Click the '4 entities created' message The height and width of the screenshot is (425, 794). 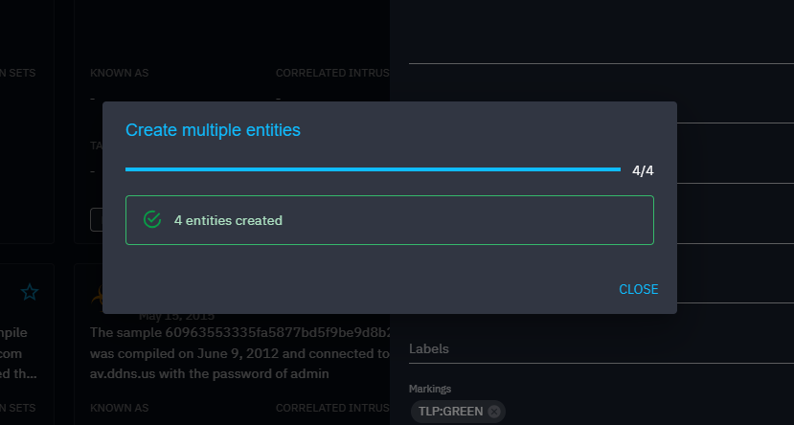pyautogui.click(x=228, y=220)
